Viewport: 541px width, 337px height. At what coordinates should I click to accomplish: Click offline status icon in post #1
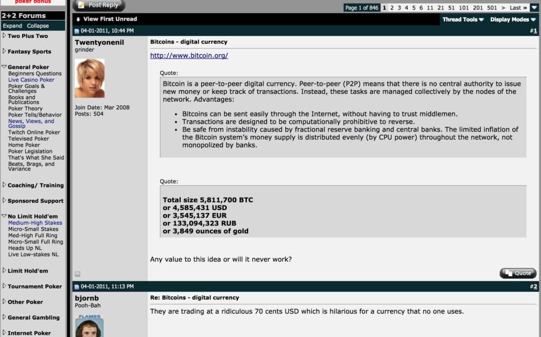(78, 274)
